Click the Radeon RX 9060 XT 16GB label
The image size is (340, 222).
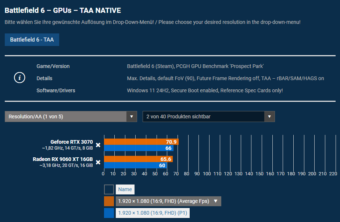pos(62,159)
